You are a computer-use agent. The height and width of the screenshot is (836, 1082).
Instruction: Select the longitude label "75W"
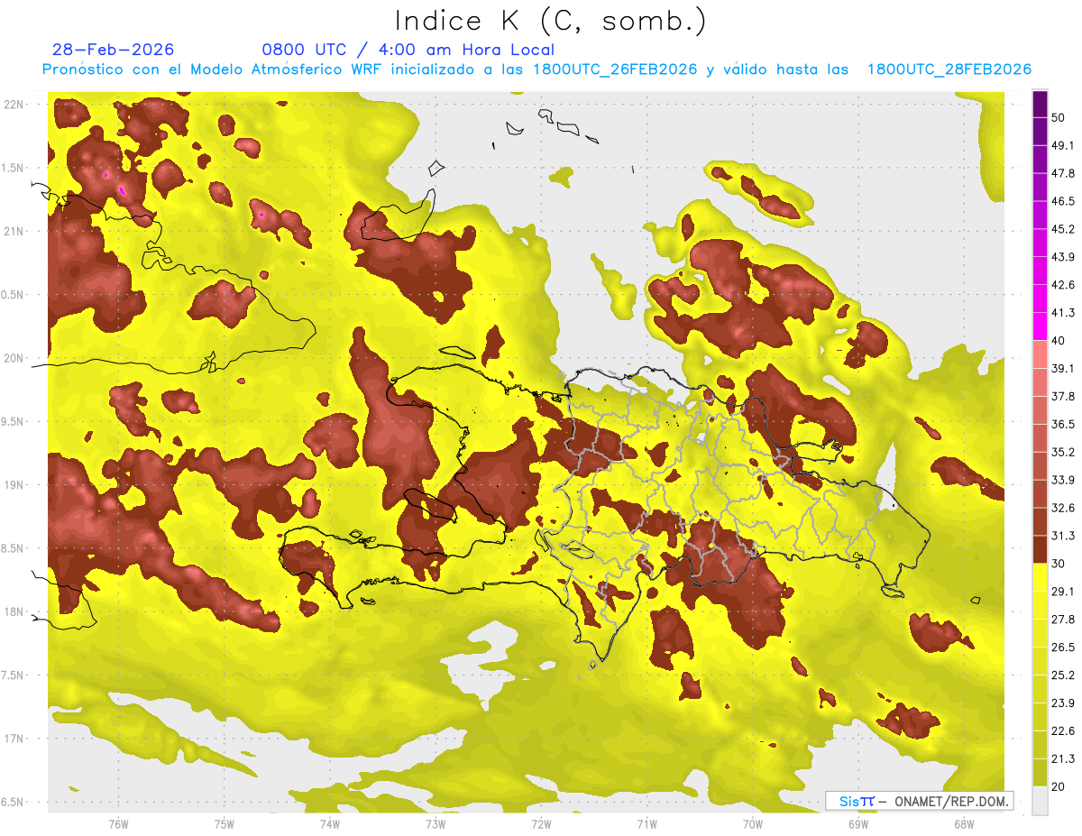point(225,823)
